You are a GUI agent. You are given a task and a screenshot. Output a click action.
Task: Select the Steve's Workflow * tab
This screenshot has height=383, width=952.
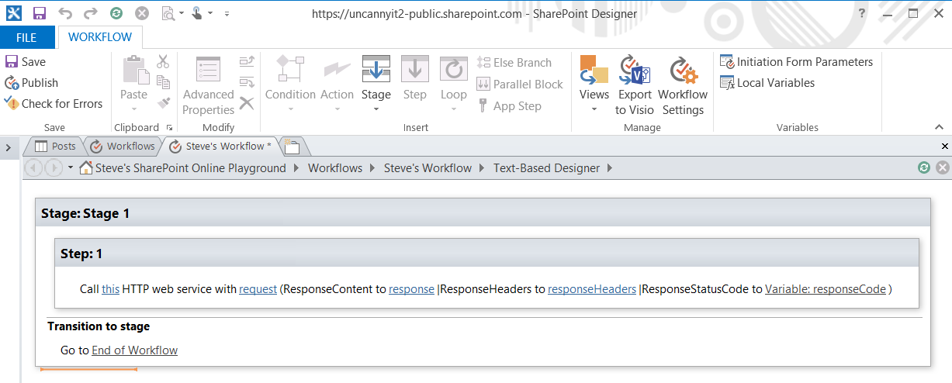pyautogui.click(x=220, y=146)
